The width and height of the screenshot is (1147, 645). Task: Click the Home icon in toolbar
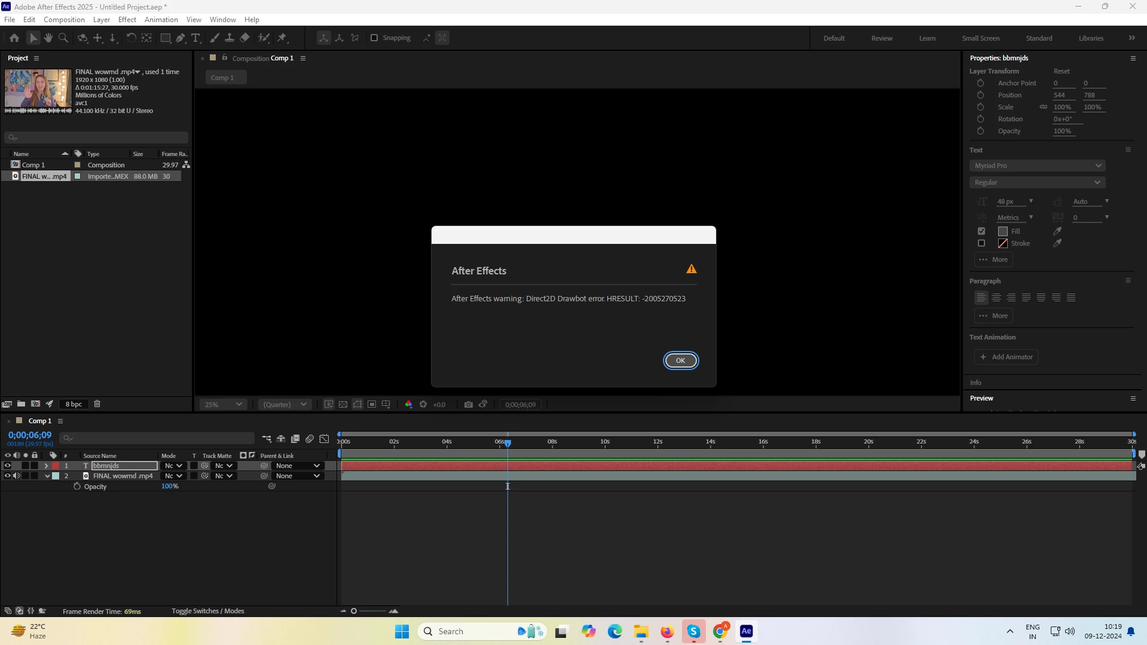coord(14,38)
